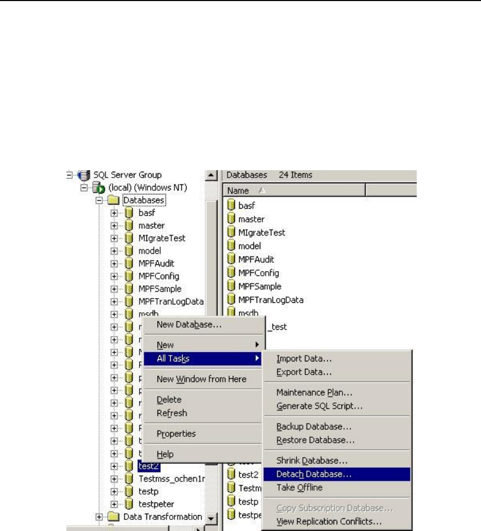Expand the testpeter database node
Viewport: 481px width, 531px height.
click(x=114, y=504)
